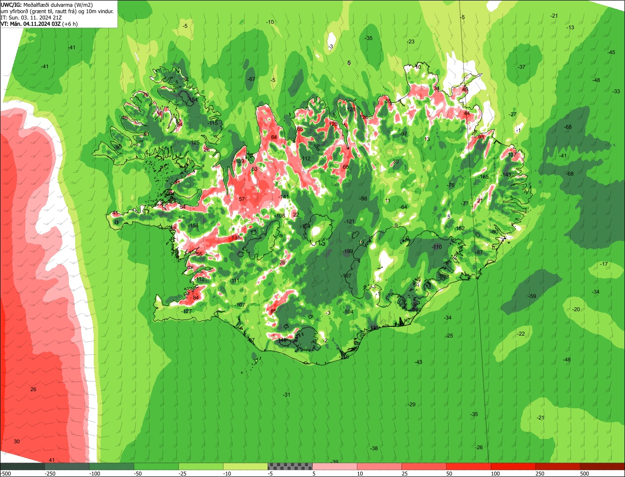
Task: Click the '-141' value on the map
Action: [x=284, y=197]
